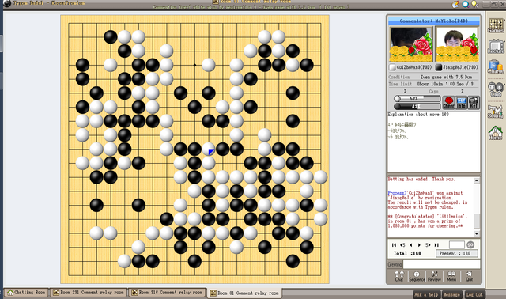Step forward one move

tap(419, 245)
